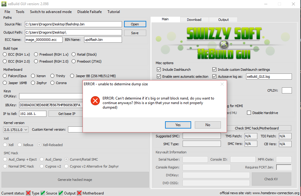Screen dimensions: 301x196
Task: Click the Suggested SMC field
Action: (202, 136)
